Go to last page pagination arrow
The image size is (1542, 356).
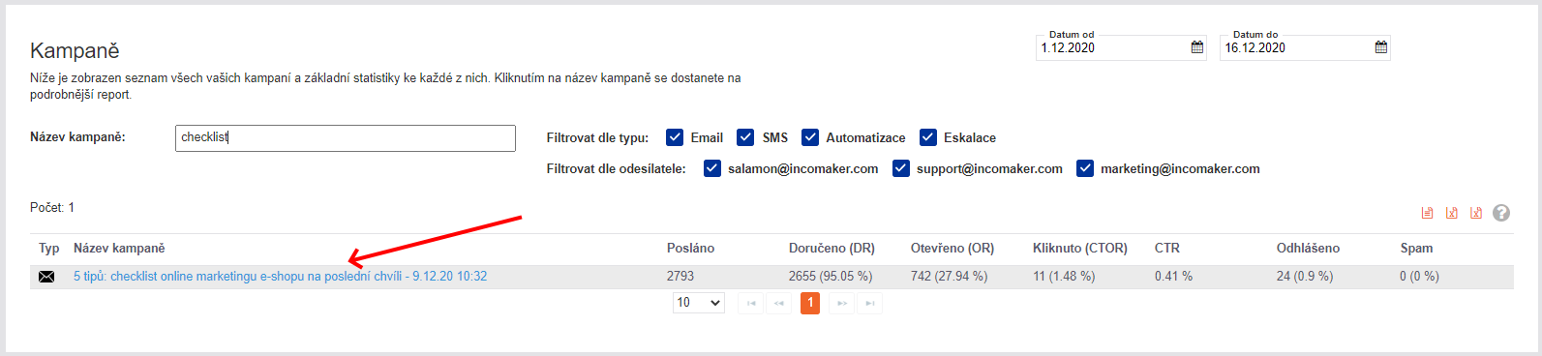click(870, 303)
